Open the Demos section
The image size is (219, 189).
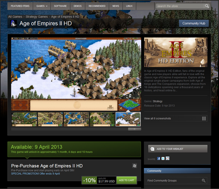click(x=77, y=6)
